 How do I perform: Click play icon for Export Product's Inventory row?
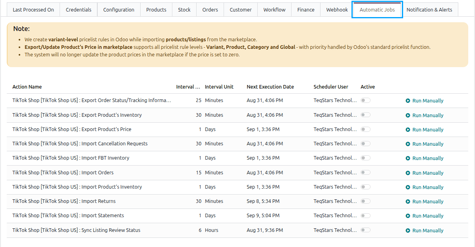click(408, 115)
